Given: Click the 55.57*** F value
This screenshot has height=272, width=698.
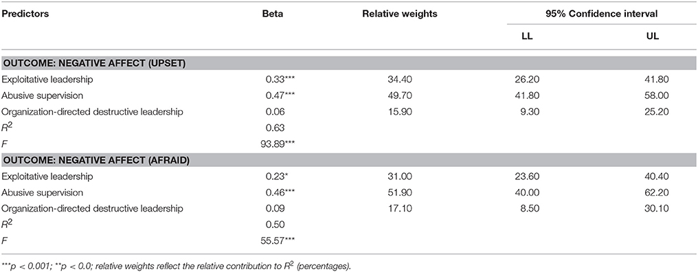Looking at the screenshot, I should pyautogui.click(x=280, y=241).
